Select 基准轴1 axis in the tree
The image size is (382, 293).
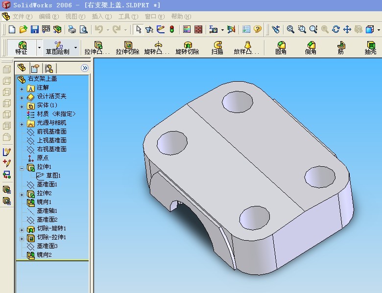tap(42, 211)
